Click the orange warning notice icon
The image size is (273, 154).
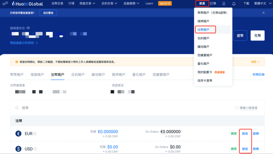point(17,62)
